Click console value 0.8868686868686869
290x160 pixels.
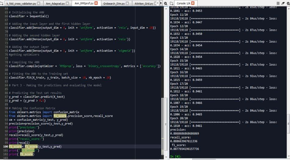tap(184, 133)
